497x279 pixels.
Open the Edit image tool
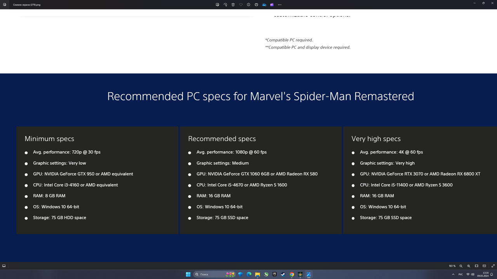pyautogui.click(x=217, y=5)
